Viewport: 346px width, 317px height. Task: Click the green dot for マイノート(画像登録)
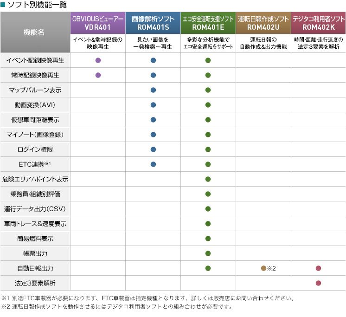pos(208,135)
